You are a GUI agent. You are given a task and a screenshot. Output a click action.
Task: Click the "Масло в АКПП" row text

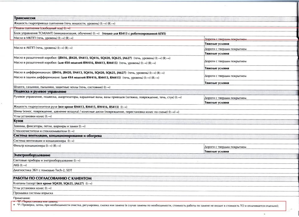click(43, 48)
